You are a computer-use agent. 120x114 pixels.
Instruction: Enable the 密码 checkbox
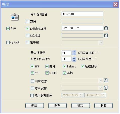point(27,21)
